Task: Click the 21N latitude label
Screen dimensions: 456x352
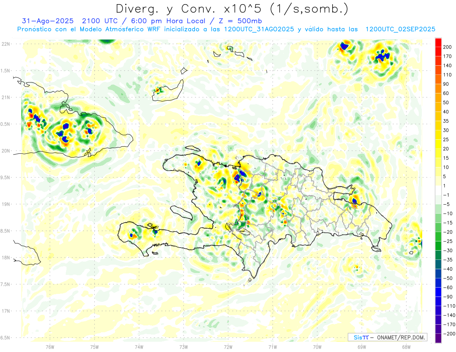Action: [6, 97]
